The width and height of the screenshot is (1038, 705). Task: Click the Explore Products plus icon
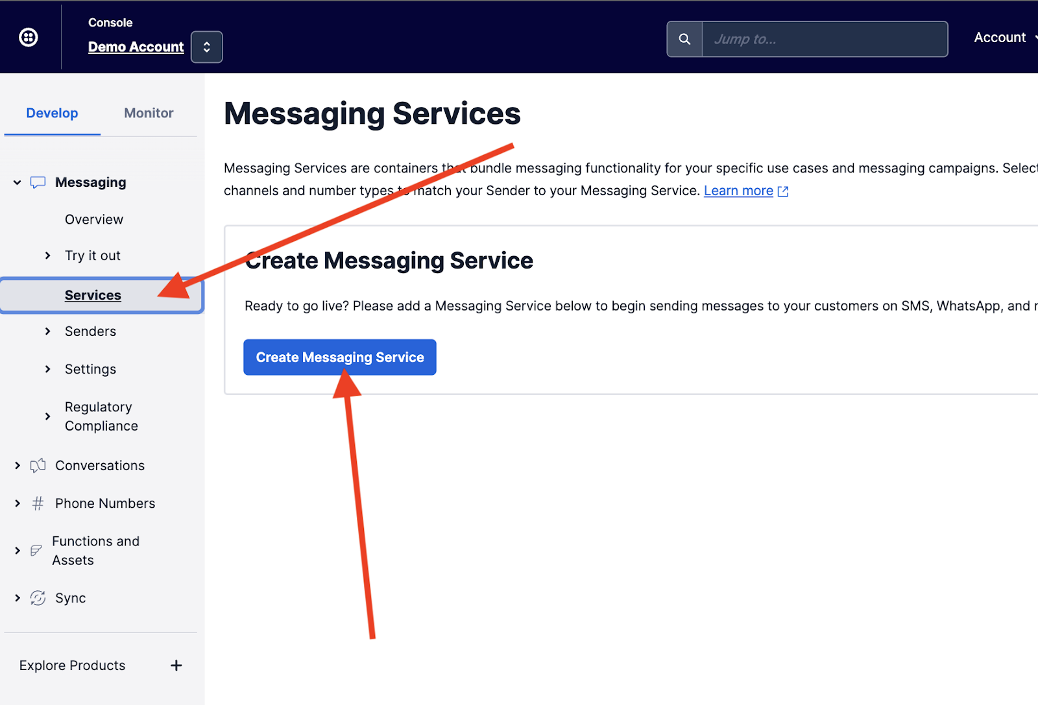point(176,665)
